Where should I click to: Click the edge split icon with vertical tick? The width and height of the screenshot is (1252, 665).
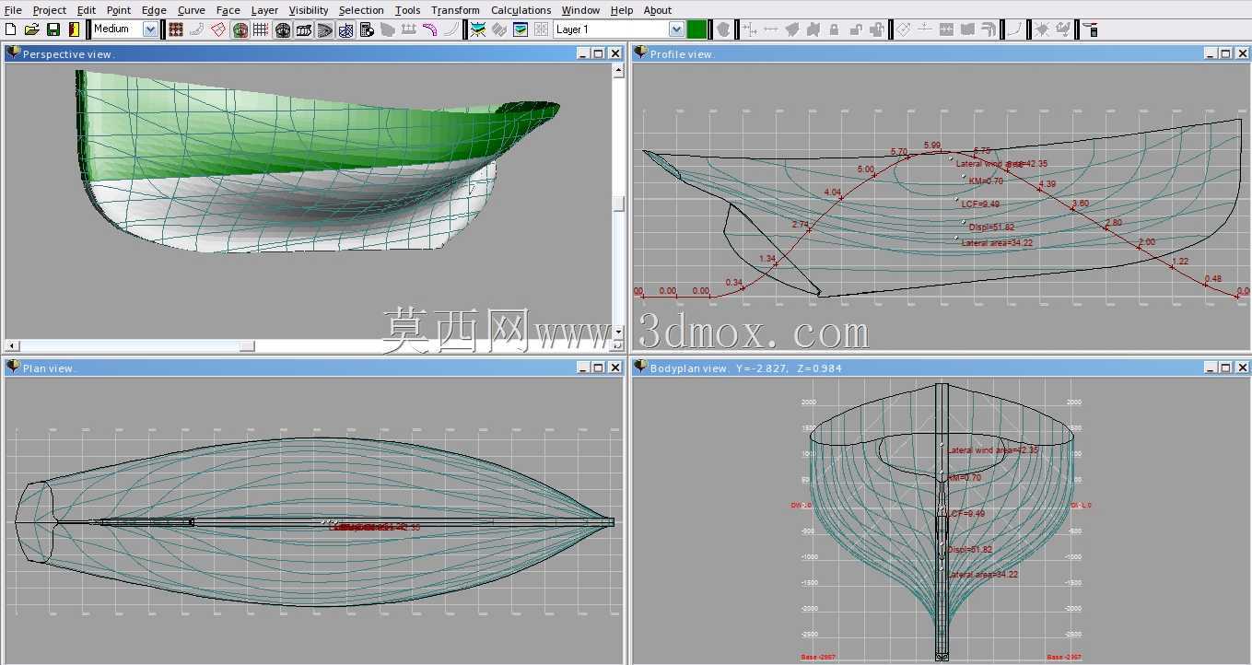click(x=926, y=29)
